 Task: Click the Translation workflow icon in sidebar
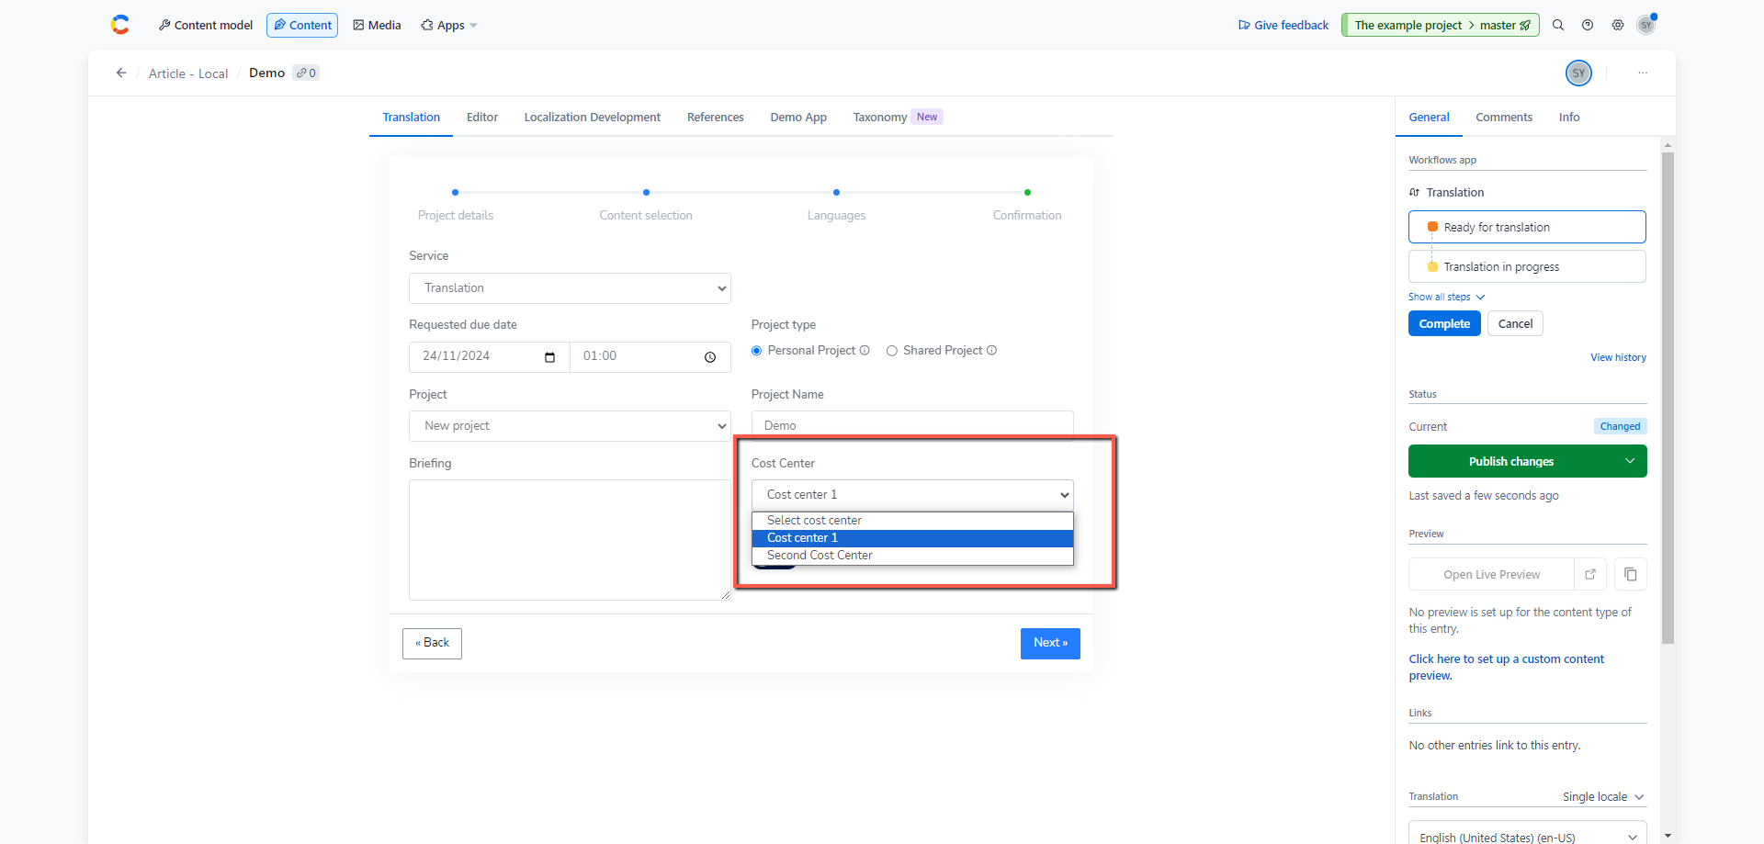(1414, 192)
